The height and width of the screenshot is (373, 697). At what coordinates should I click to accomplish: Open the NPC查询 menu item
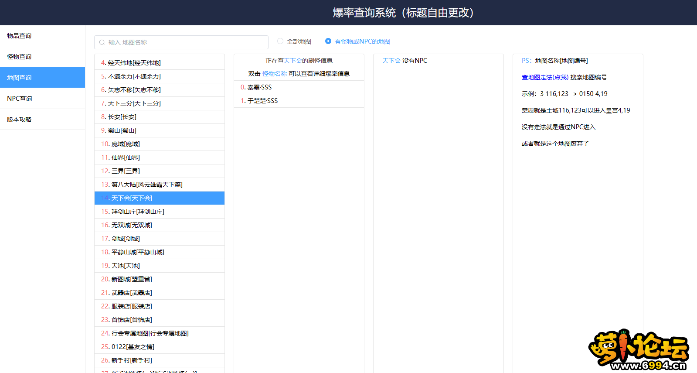coord(42,99)
